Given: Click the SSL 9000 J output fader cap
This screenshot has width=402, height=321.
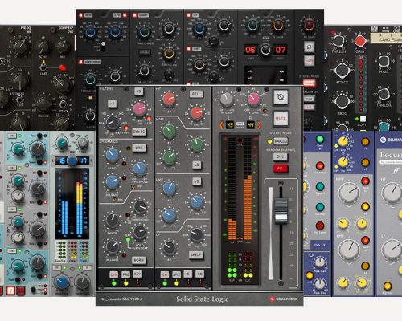Looking at the screenshot, I should pos(281,211).
